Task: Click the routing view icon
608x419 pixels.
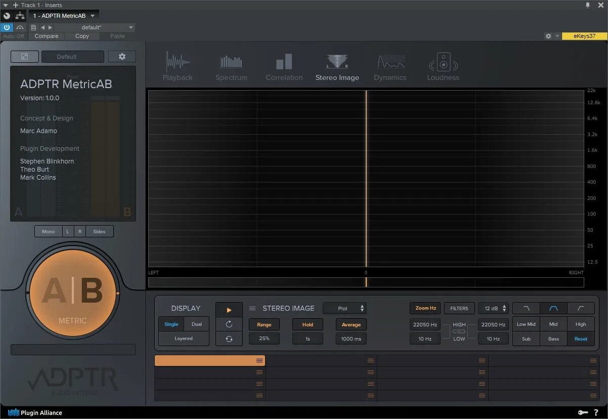Action: 20,16
